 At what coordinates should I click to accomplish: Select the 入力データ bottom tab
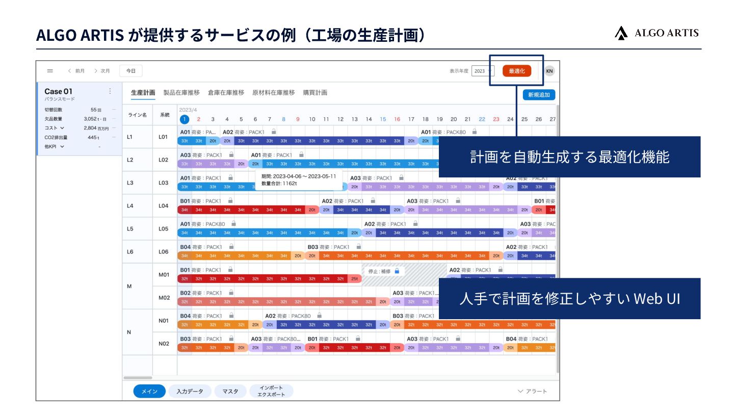click(190, 391)
